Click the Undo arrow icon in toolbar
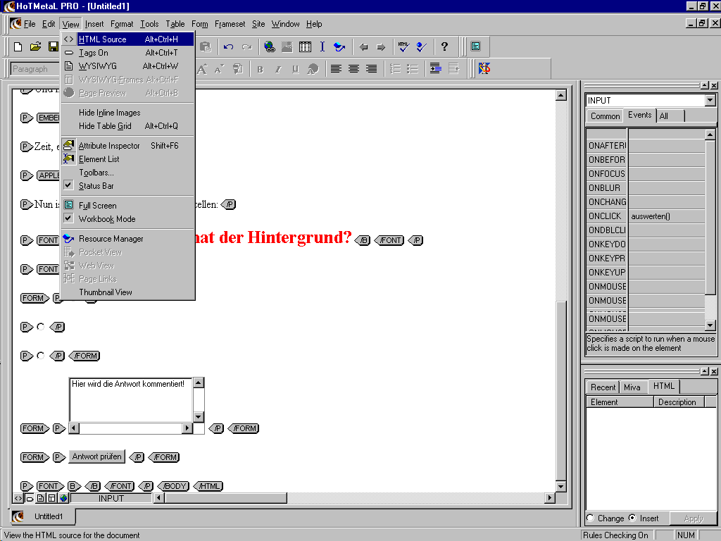 click(228, 47)
